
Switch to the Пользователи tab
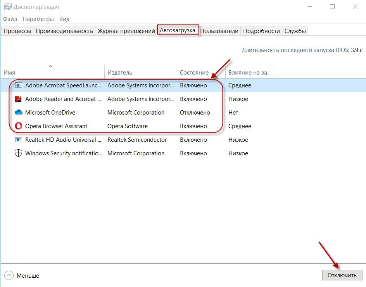click(x=219, y=31)
